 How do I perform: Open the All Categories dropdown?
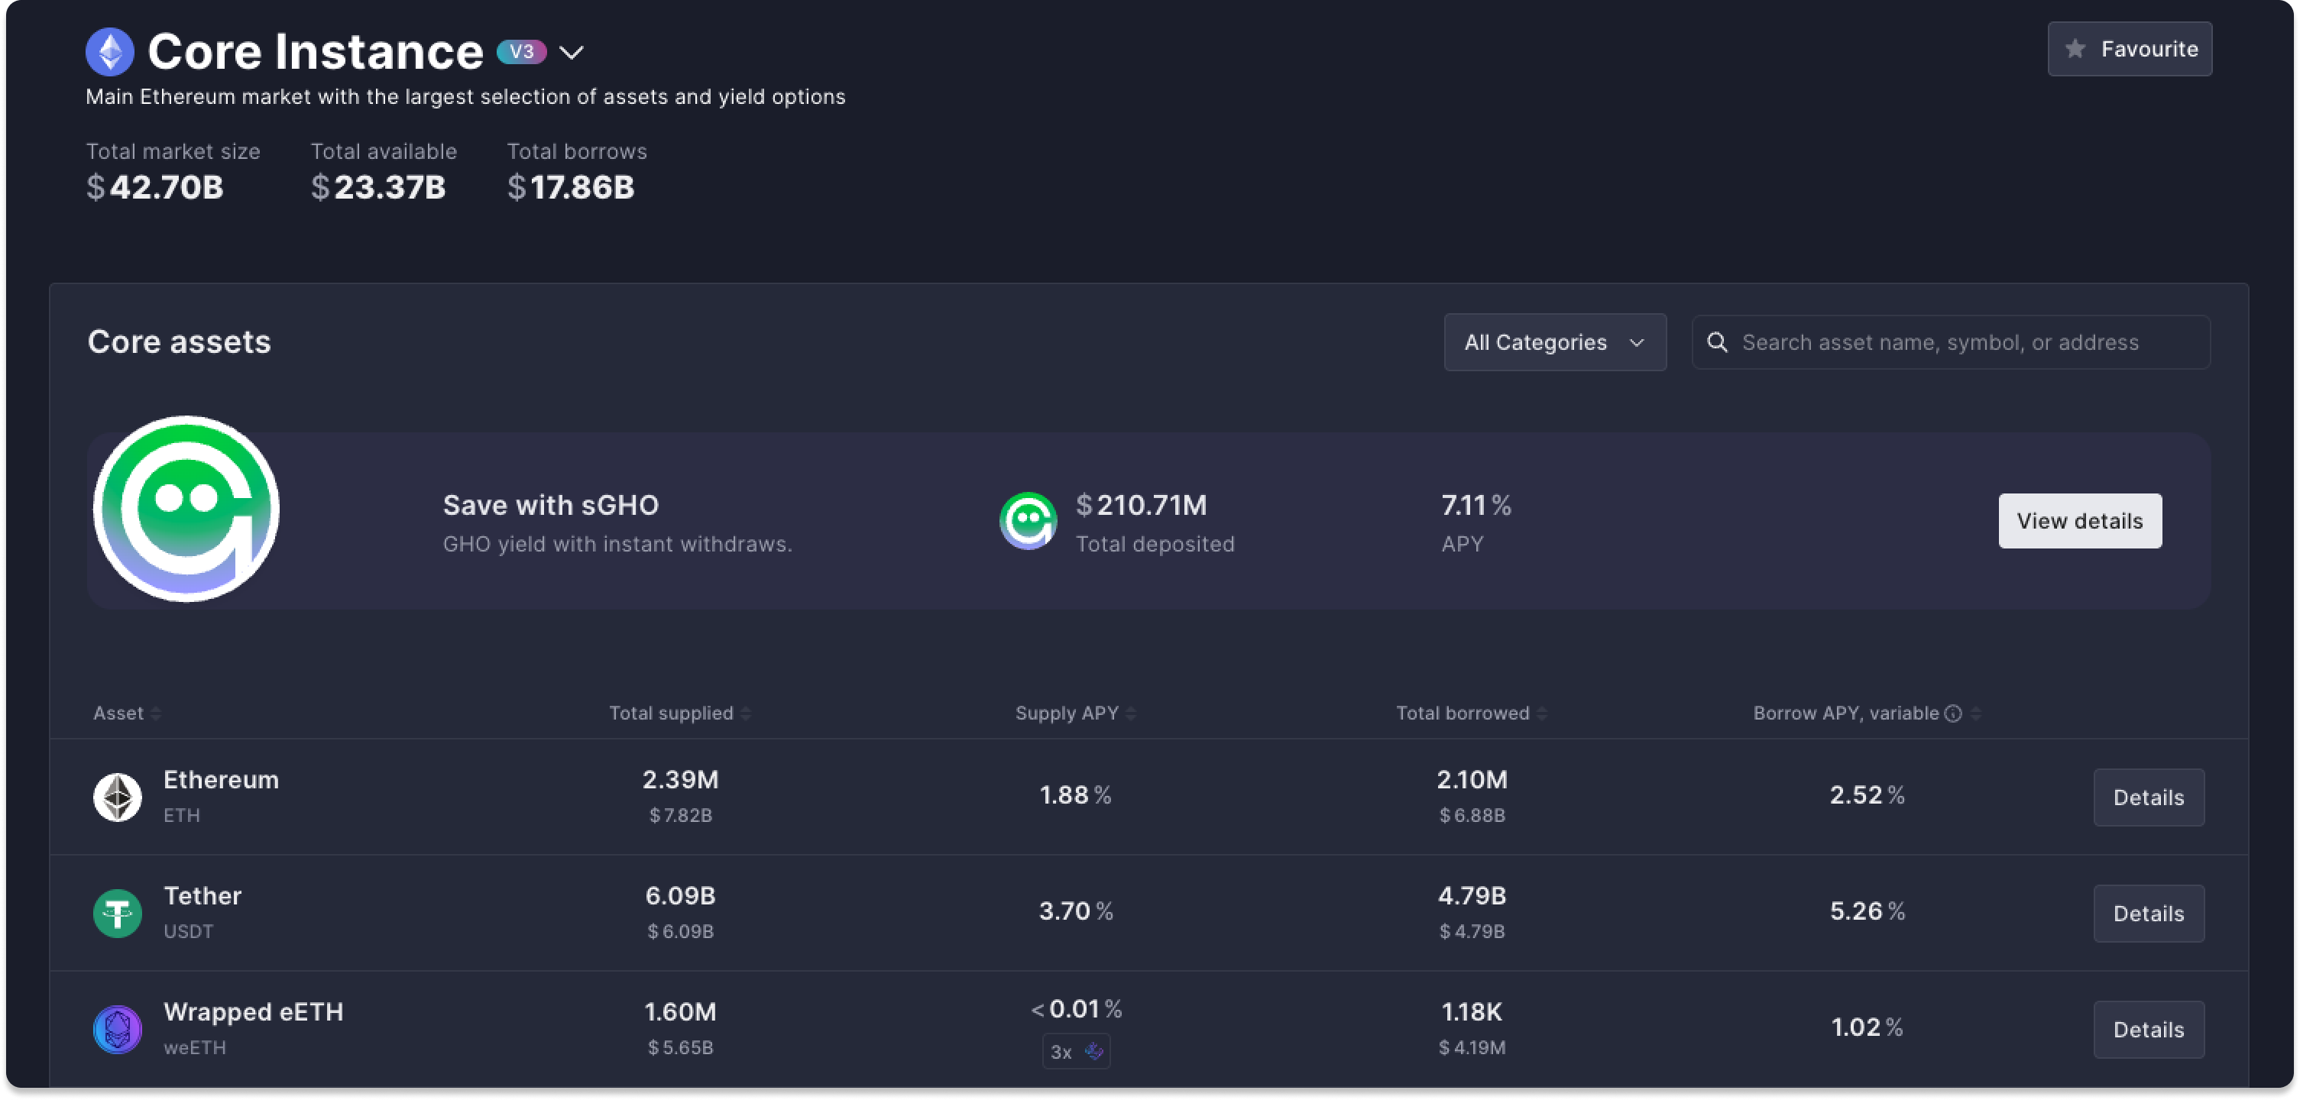point(1554,342)
